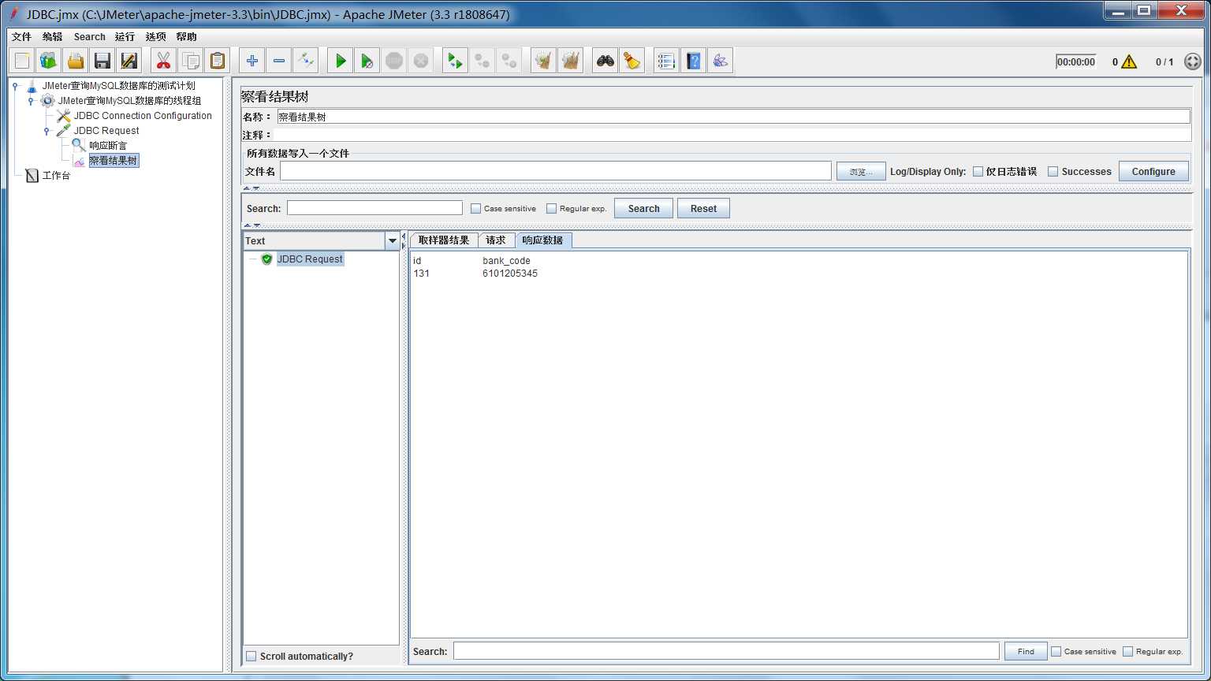The height and width of the screenshot is (681, 1211).
Task: Select 响应断言 node in tree
Action: (x=108, y=146)
